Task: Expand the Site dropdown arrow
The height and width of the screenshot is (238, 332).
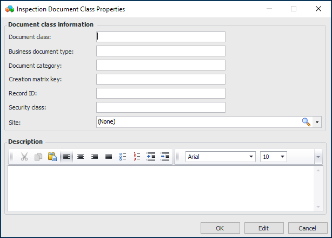Action: 317,122
